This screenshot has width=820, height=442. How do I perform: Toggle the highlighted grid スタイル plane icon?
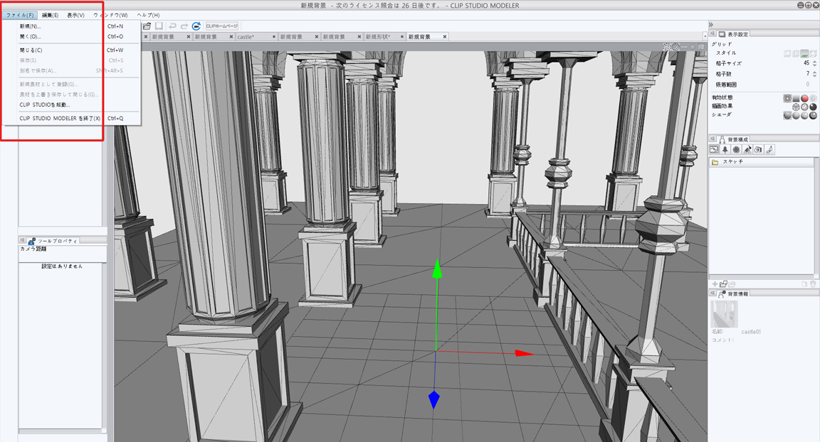point(804,54)
